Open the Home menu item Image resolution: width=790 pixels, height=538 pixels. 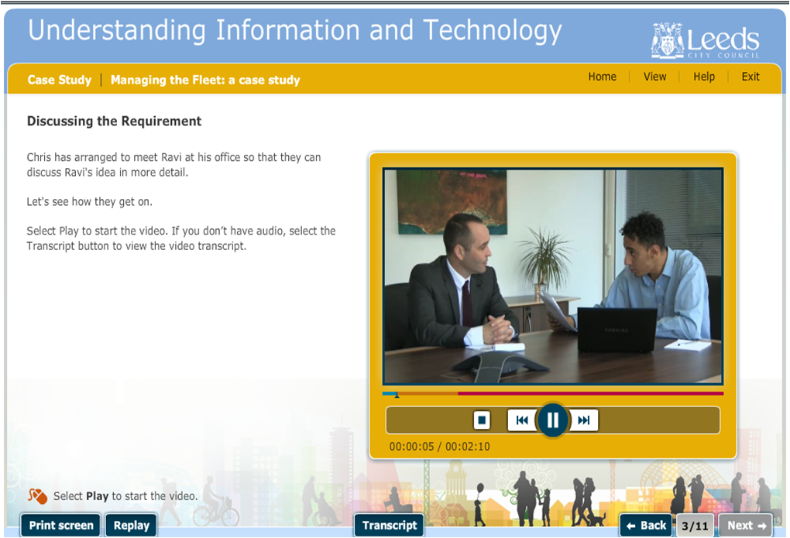(x=602, y=77)
